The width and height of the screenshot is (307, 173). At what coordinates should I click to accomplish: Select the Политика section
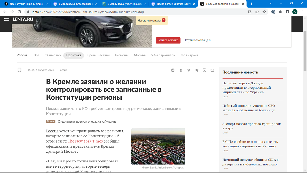[74, 55]
